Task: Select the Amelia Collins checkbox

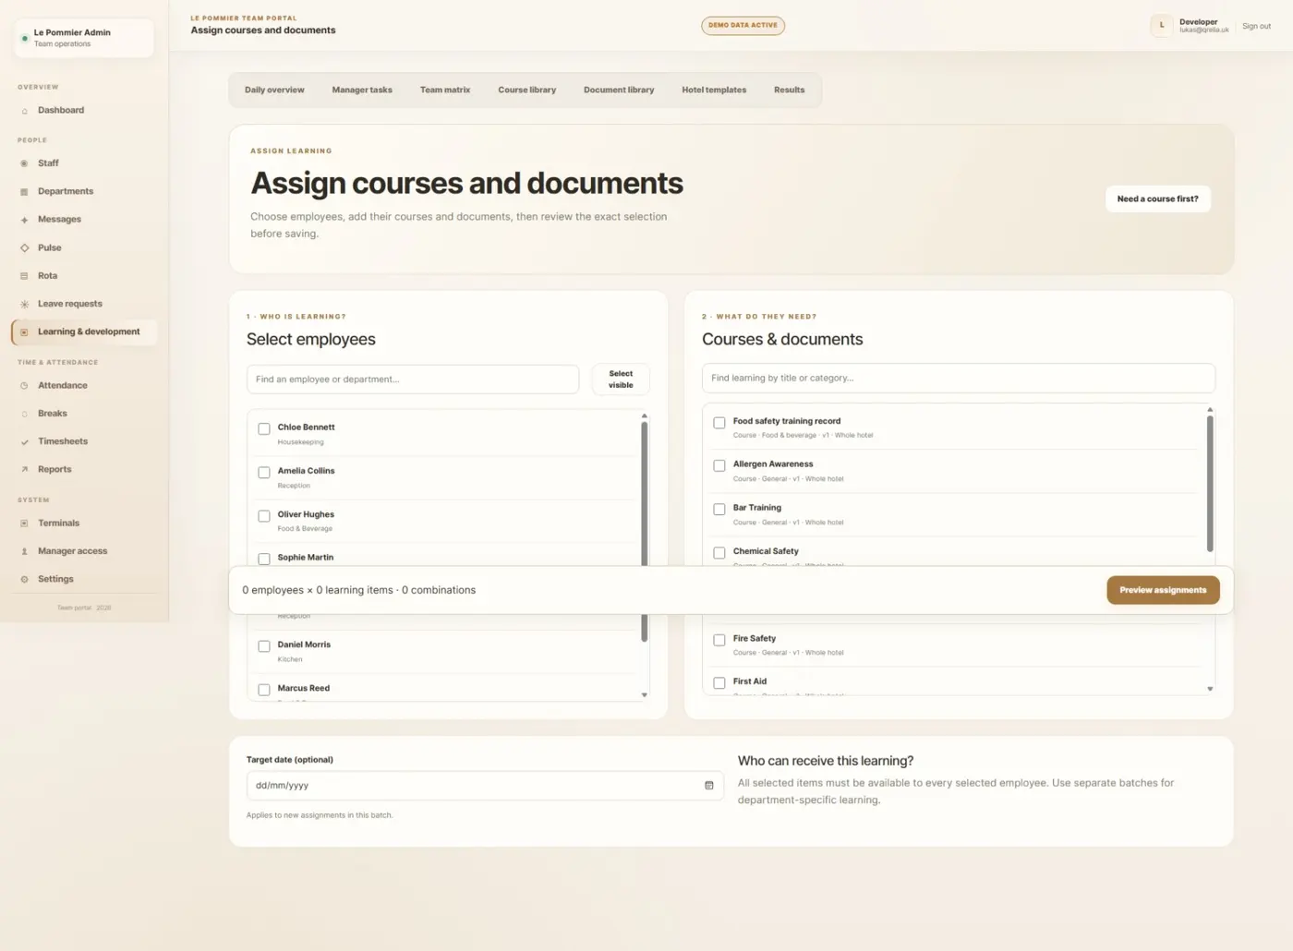Action: (264, 473)
